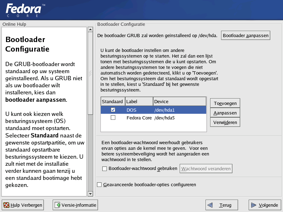
Task: Click the GRUB install location text
Action: click(157, 36)
